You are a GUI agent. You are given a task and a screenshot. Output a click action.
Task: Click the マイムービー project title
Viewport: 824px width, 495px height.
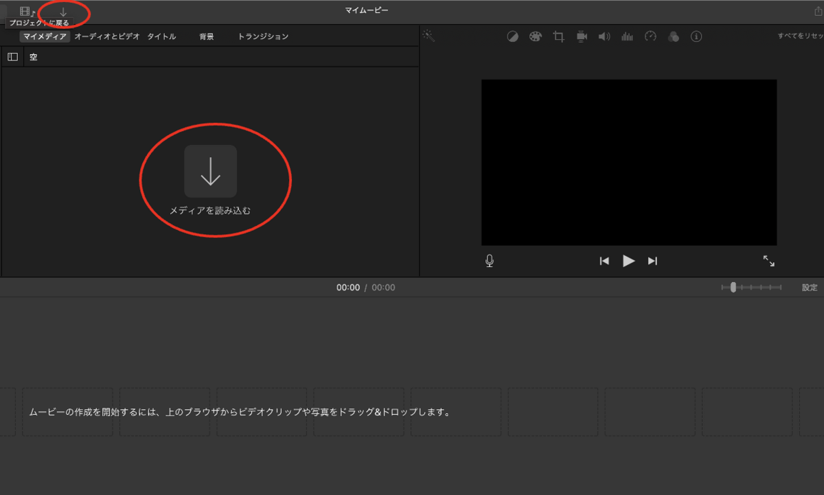pos(367,10)
